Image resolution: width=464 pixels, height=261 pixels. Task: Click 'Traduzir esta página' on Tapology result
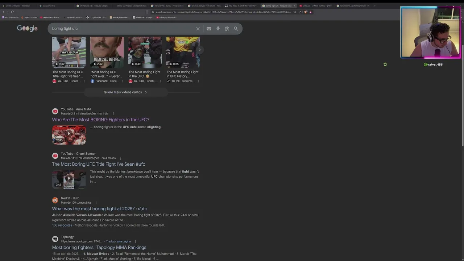[119, 241]
